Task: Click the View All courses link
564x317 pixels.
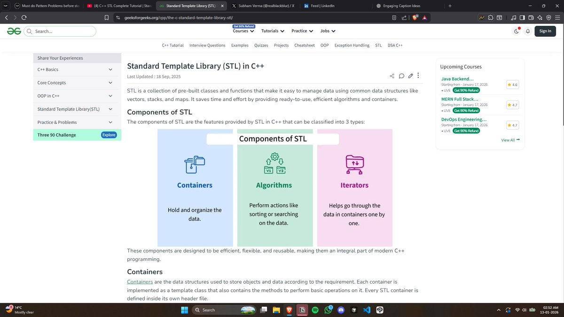Action: click(510, 140)
